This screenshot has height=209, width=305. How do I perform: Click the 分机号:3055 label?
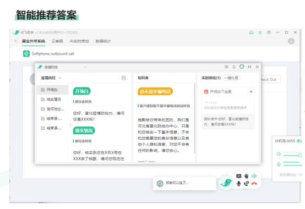pos(285,141)
